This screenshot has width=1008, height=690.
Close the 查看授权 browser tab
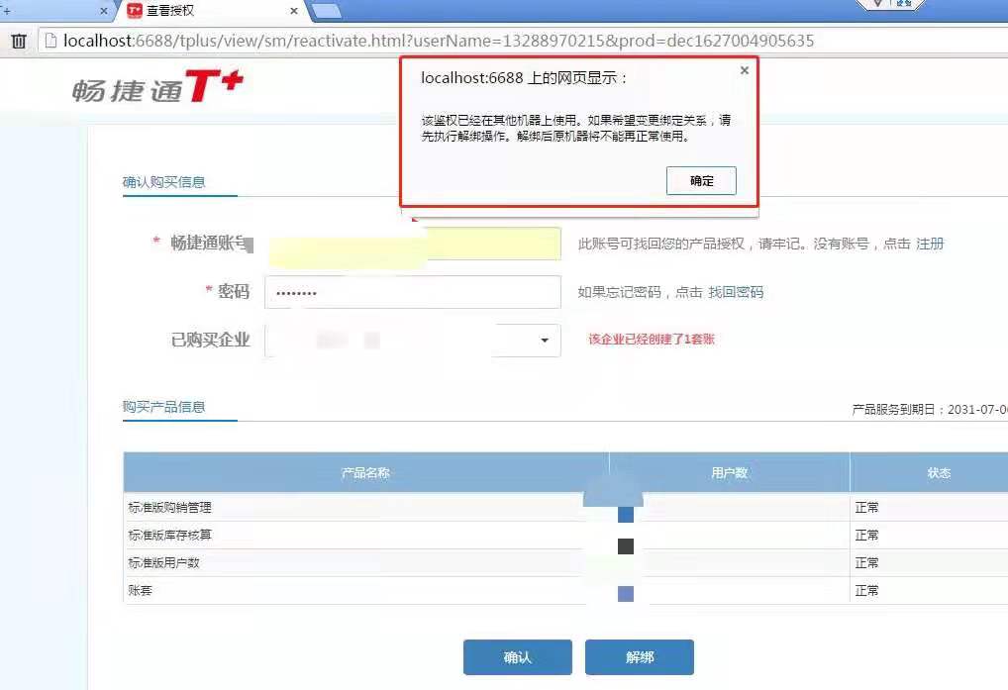[x=294, y=11]
